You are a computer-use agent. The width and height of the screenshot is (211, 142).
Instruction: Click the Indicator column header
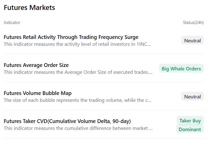pyautogui.click(x=12, y=22)
